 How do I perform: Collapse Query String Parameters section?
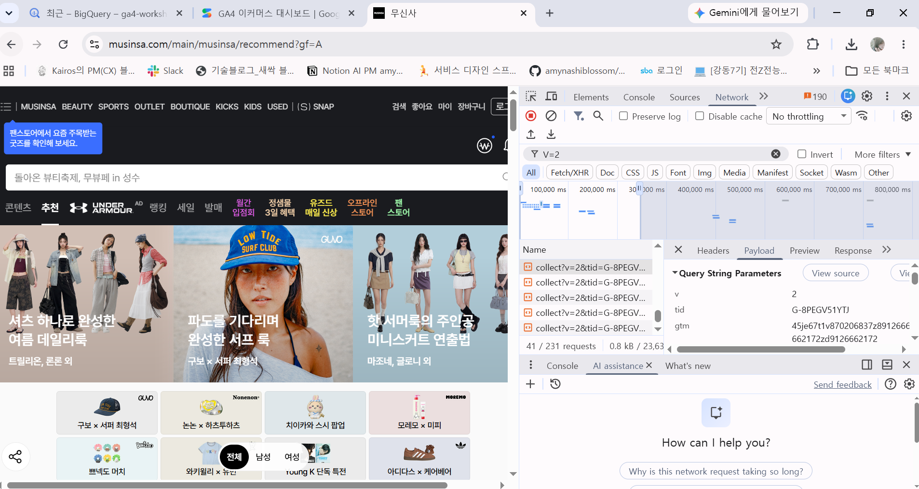coord(675,273)
